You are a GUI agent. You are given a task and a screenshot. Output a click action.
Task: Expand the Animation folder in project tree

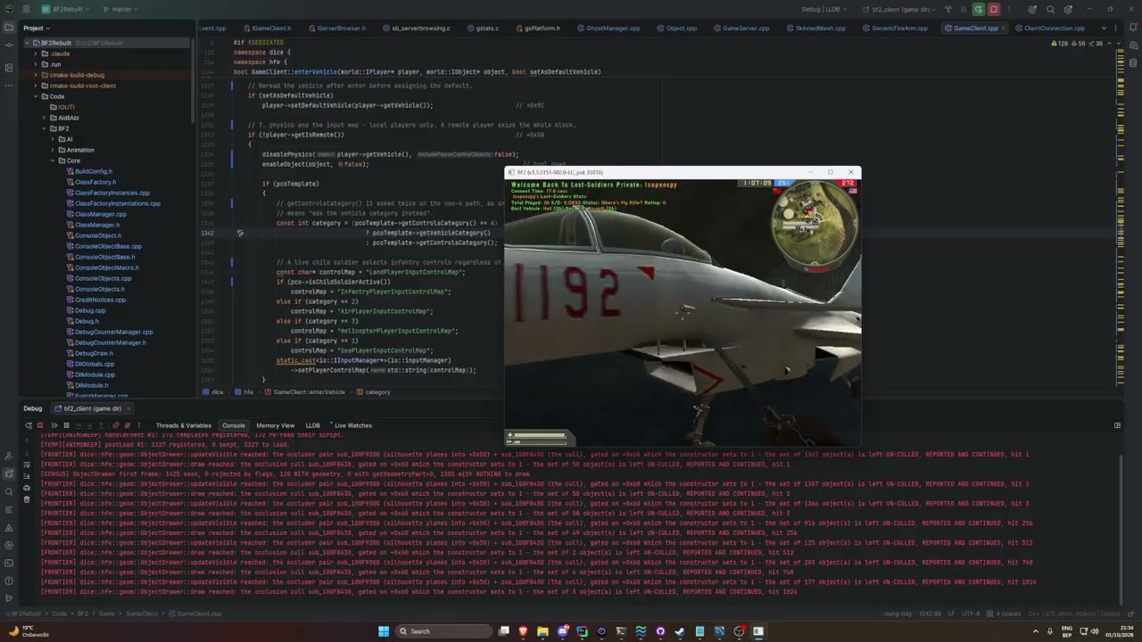(x=52, y=150)
